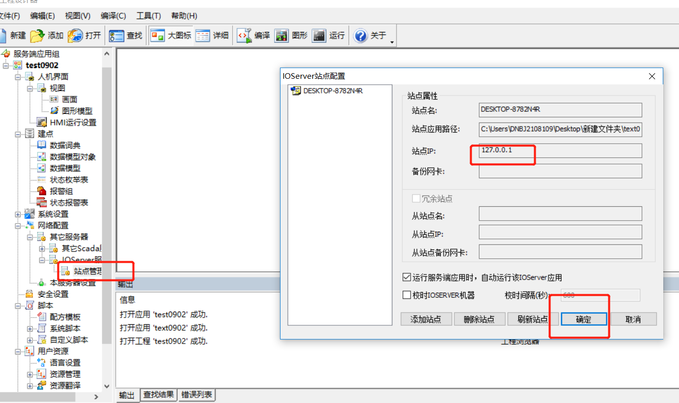Switch to the 错误列表 tab
The height and width of the screenshot is (403, 679).
tap(197, 394)
